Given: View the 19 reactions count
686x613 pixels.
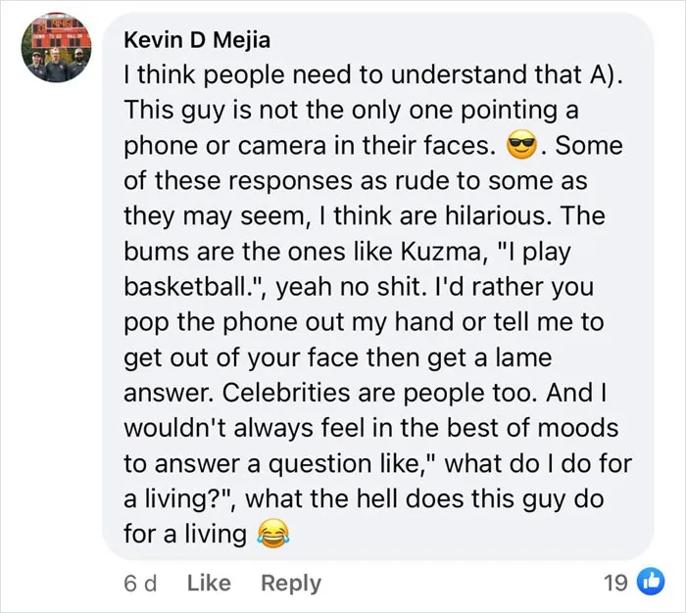Looking at the screenshot, I should [x=615, y=583].
